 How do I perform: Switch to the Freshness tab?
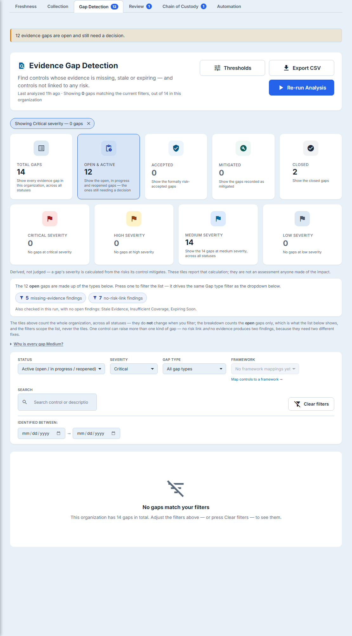click(x=26, y=6)
